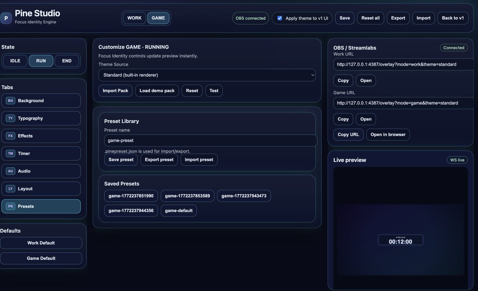Click the Live preview overlay thumbnail
The width and height of the screenshot is (478, 291).
click(400, 240)
